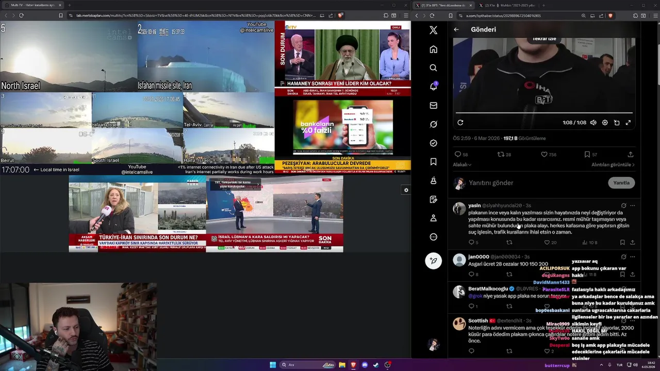Open the X profile icon in sidebar
Image resolution: width=660 pixels, height=371 pixels.
click(433, 218)
